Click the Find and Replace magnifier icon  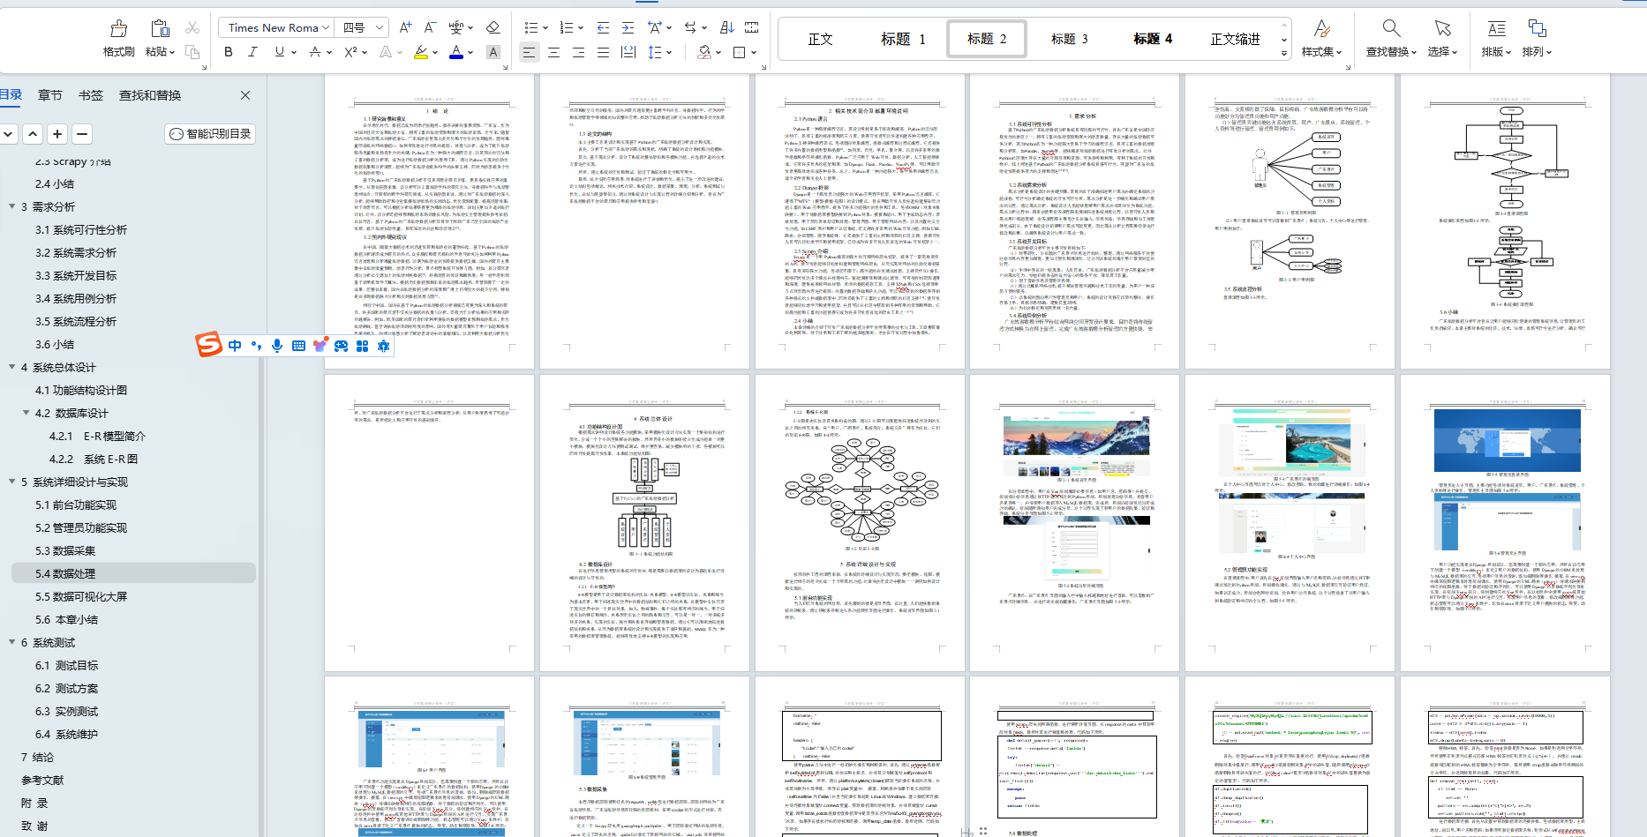pyautogui.click(x=1392, y=28)
